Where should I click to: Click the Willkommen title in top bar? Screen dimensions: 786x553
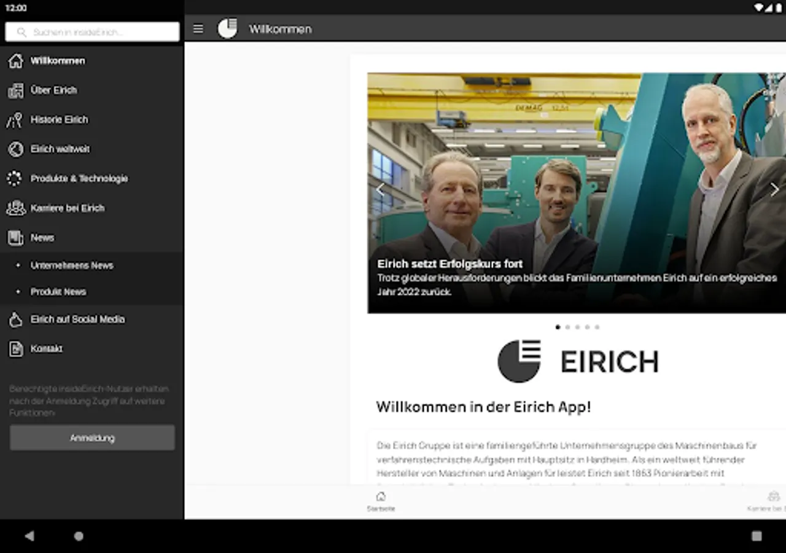coord(280,29)
